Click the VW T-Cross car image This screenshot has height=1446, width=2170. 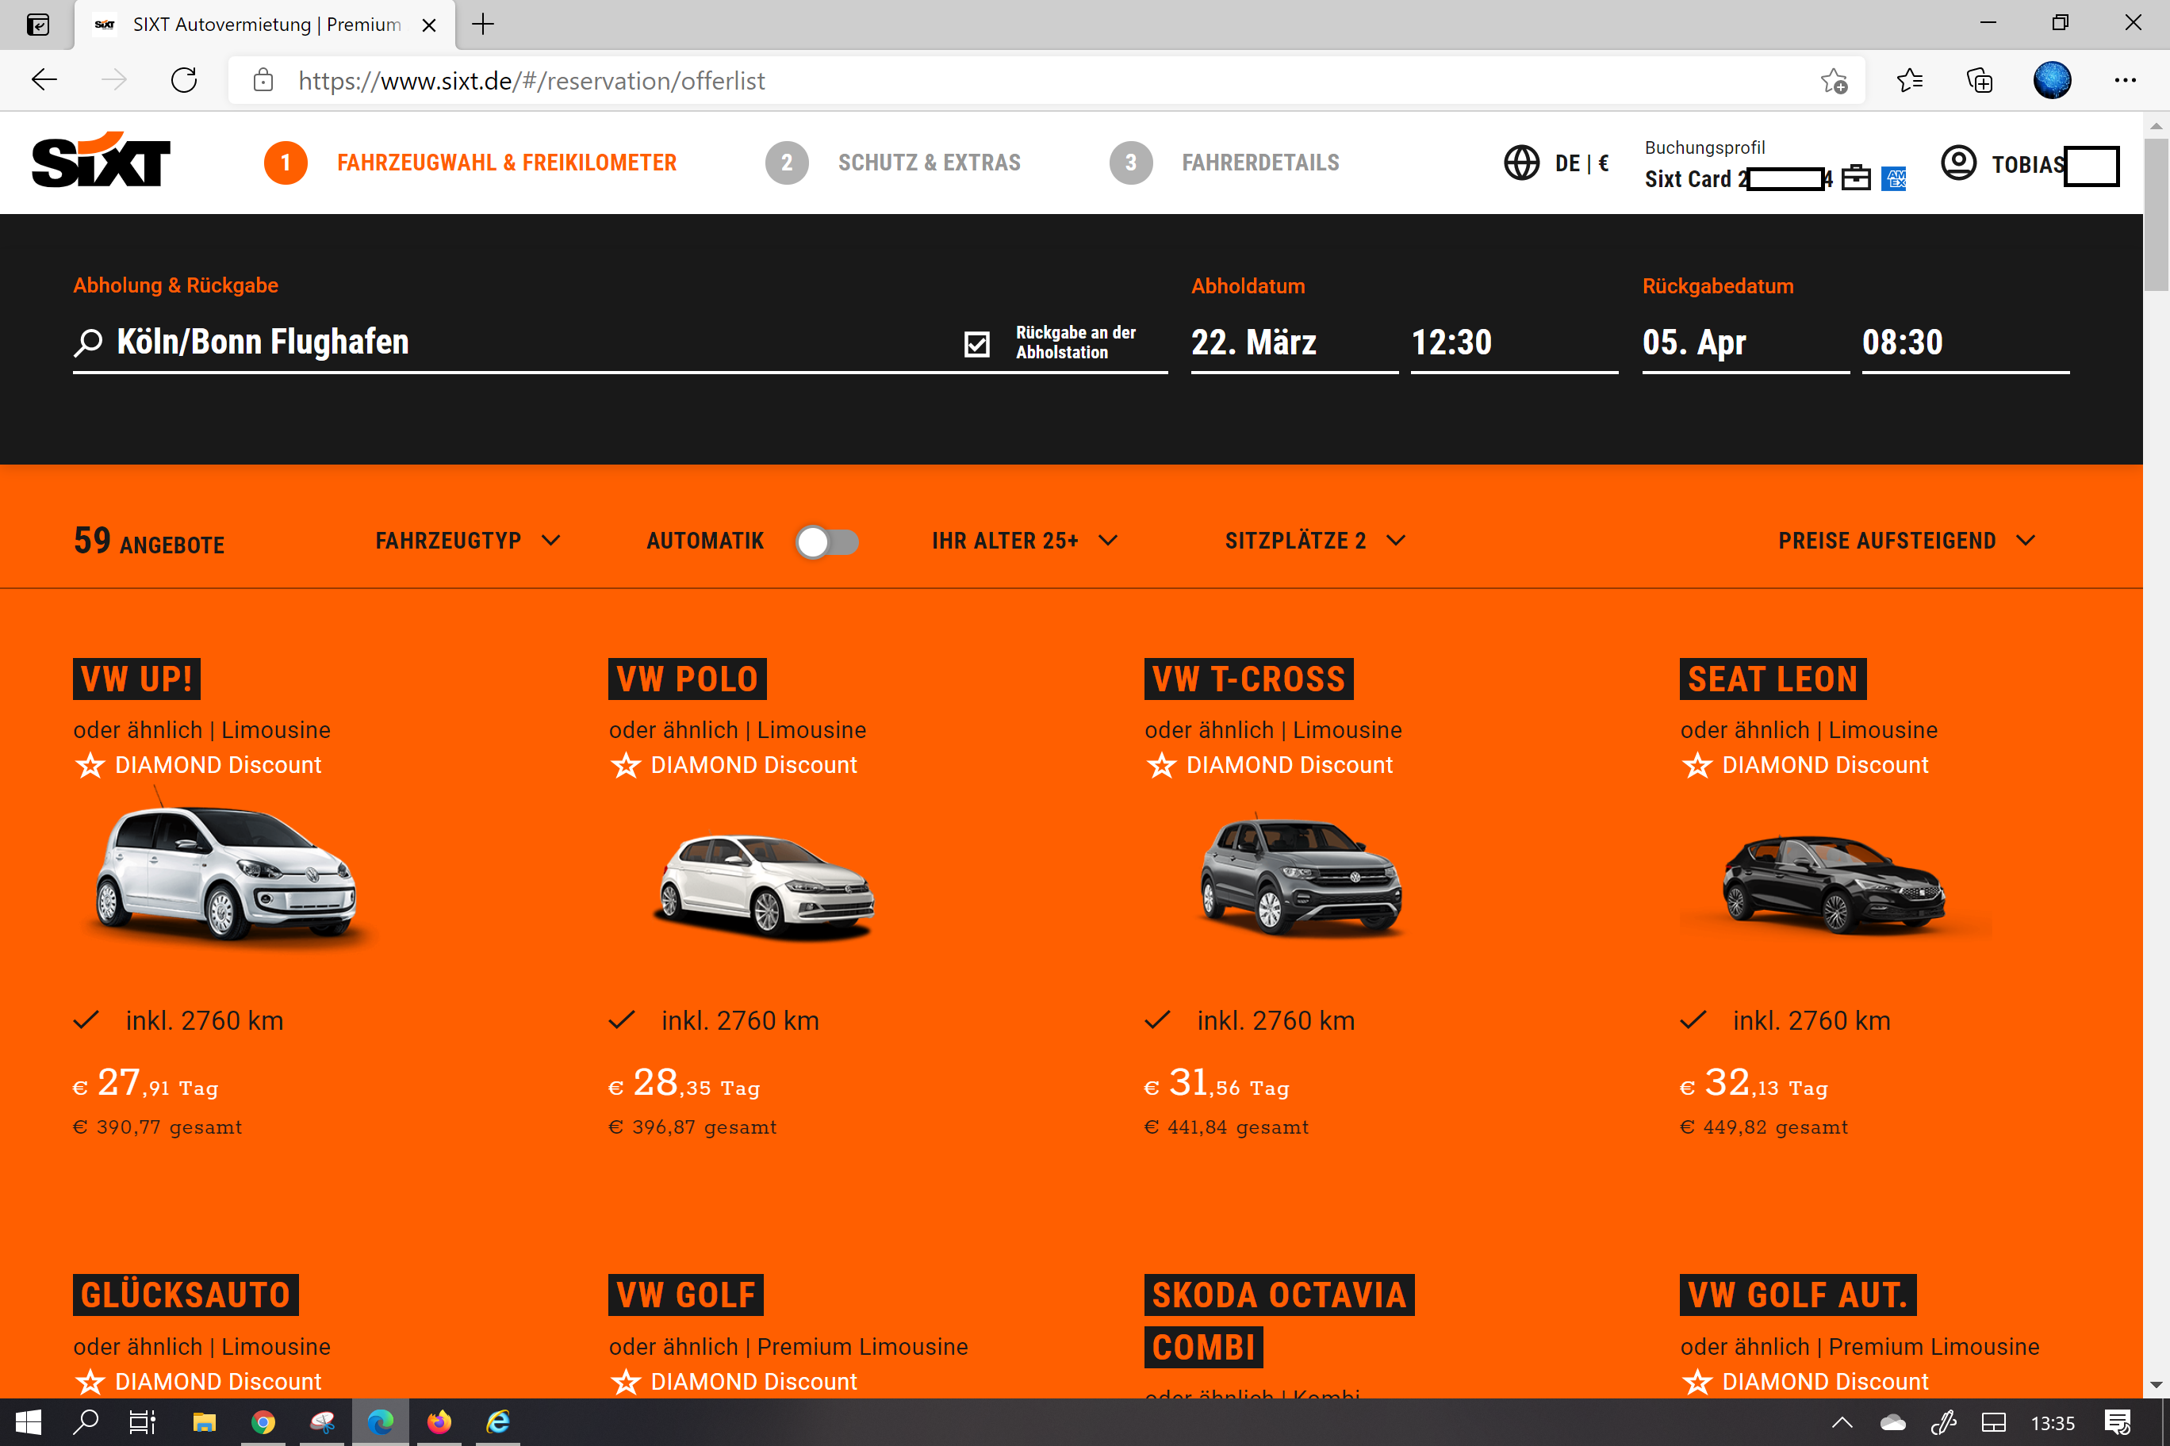(1301, 876)
